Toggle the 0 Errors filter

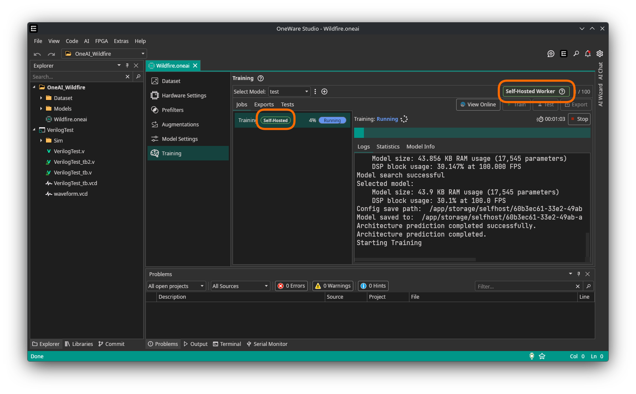point(291,286)
